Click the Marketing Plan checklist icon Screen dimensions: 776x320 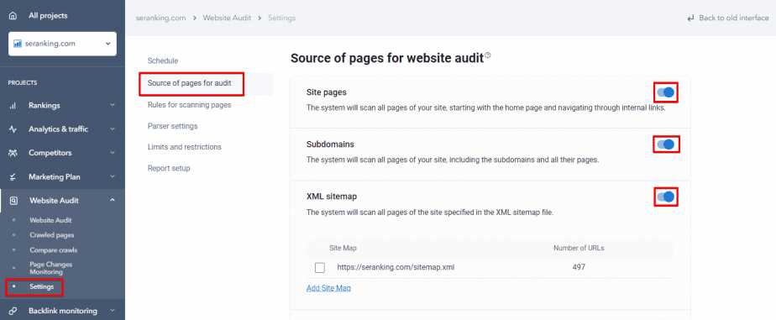click(x=13, y=176)
